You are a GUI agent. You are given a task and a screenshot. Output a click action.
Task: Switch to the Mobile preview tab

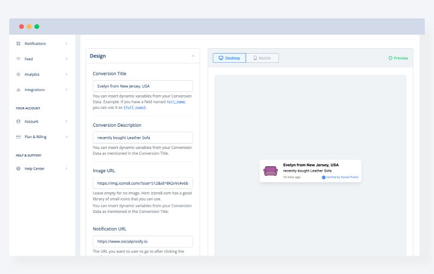tap(262, 58)
